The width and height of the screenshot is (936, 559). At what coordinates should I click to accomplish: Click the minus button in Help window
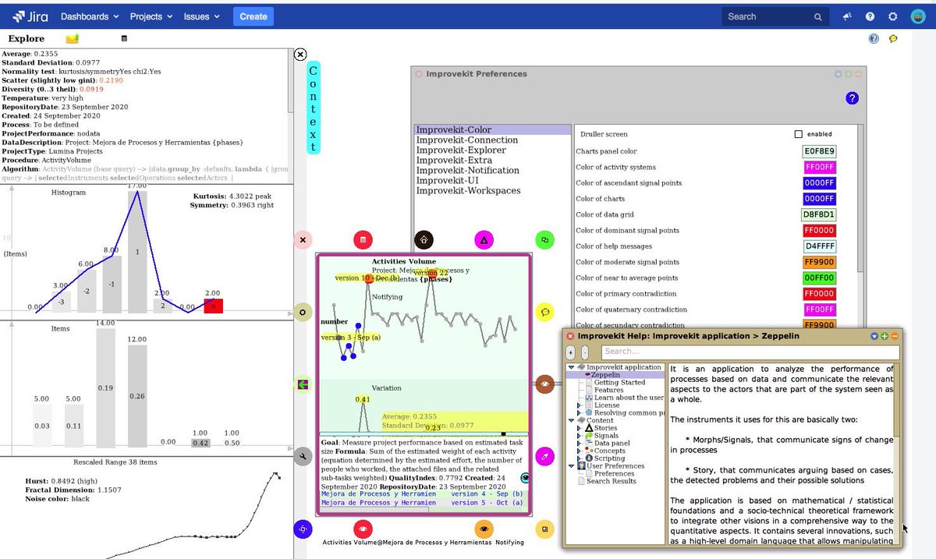click(x=585, y=352)
